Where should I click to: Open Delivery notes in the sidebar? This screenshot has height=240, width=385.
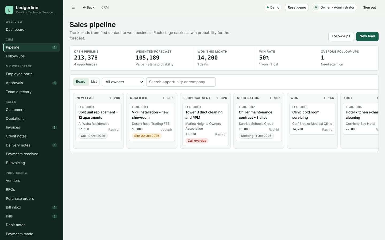coord(32,145)
